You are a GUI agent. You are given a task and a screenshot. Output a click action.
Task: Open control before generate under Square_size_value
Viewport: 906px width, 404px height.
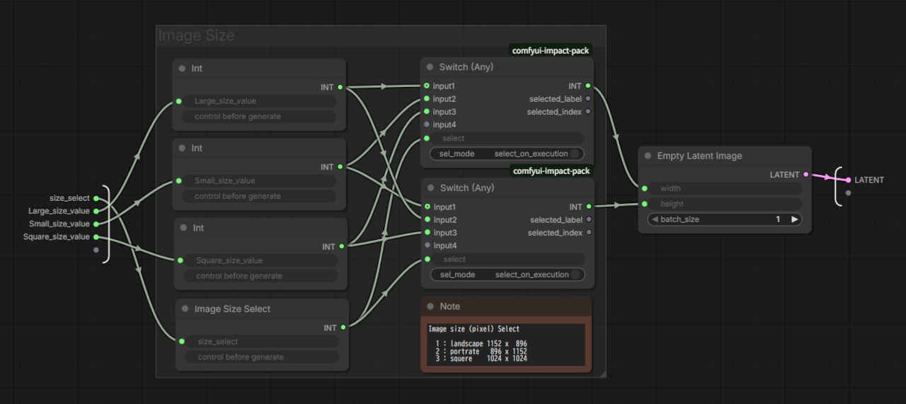260,276
